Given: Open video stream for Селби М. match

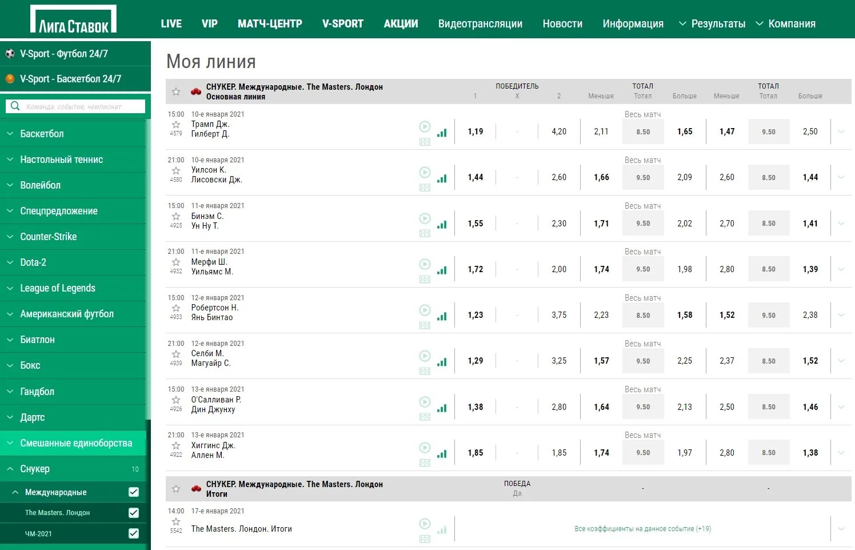Looking at the screenshot, I should (425, 356).
